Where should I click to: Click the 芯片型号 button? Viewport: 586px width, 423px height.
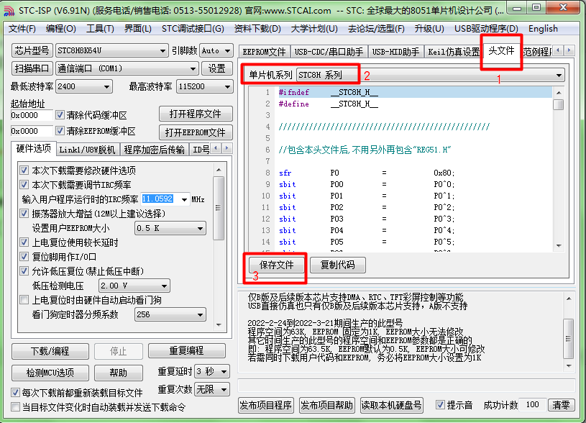pos(32,50)
